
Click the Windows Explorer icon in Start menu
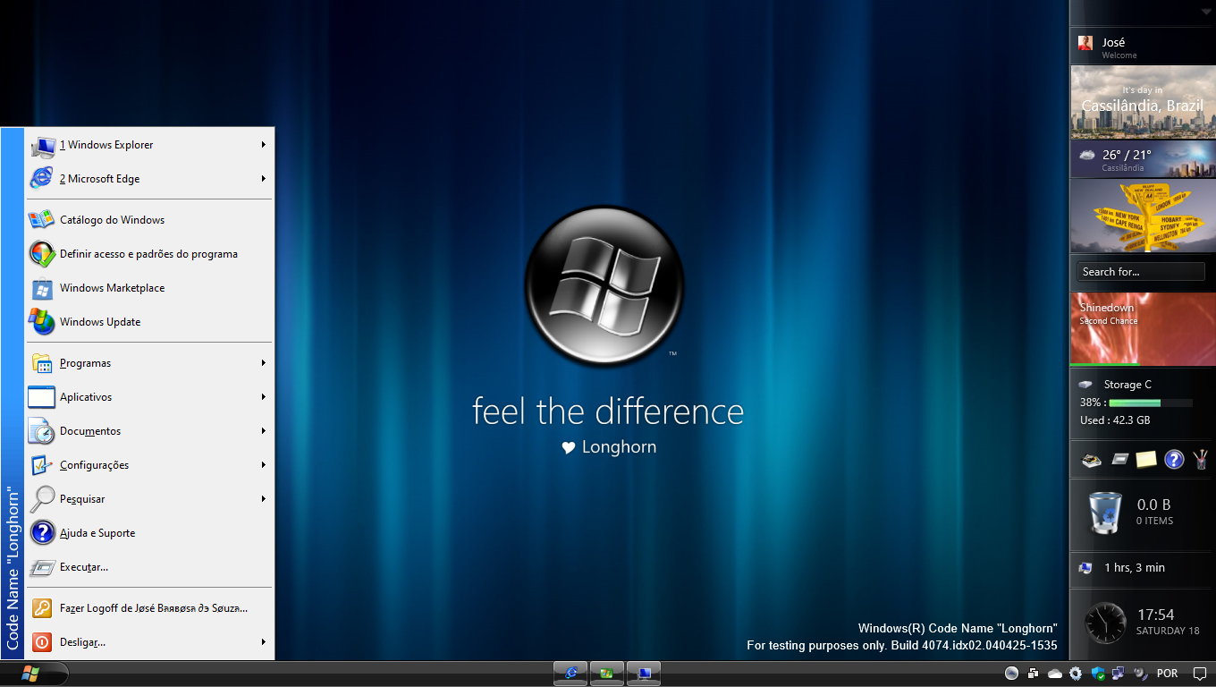[x=42, y=145]
